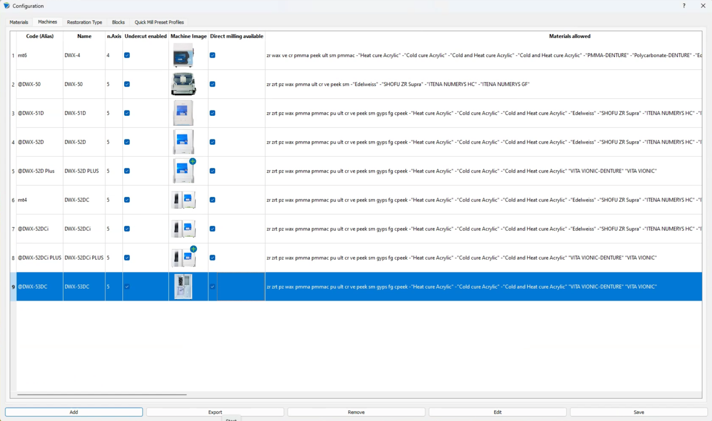Click the Configuration window app icon
This screenshot has width=712, height=421.
point(7,6)
